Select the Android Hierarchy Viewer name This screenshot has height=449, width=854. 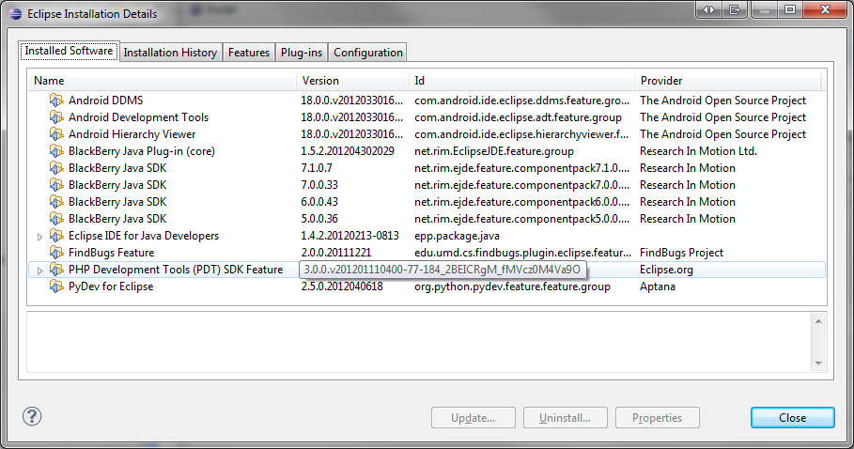click(132, 134)
